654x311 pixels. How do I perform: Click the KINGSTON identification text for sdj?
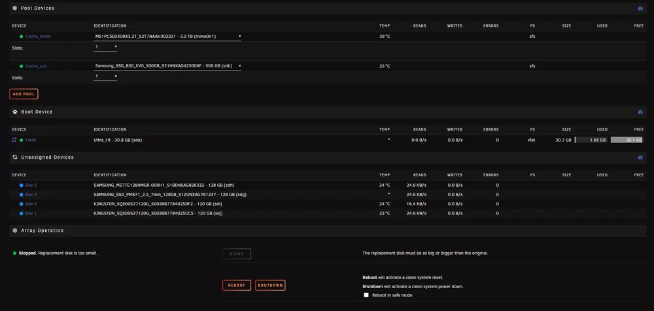tap(158, 213)
